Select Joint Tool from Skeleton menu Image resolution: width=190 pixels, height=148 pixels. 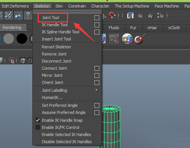point(50,18)
